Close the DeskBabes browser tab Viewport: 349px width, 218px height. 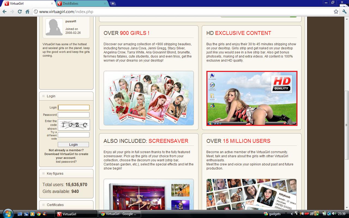(105, 4)
